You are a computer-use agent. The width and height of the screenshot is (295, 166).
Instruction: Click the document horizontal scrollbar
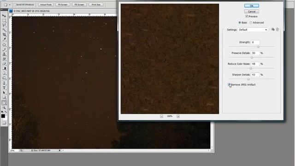[136, 151]
